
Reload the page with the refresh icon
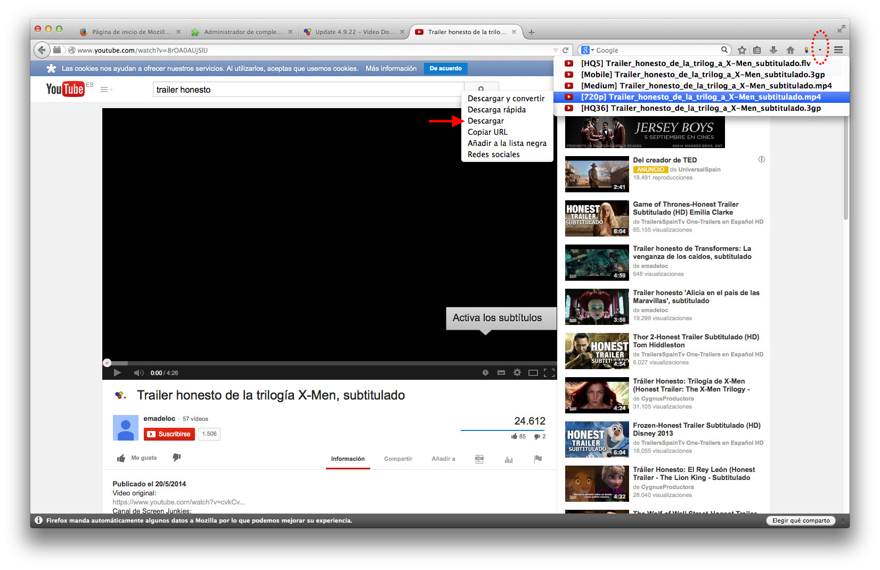pos(566,50)
